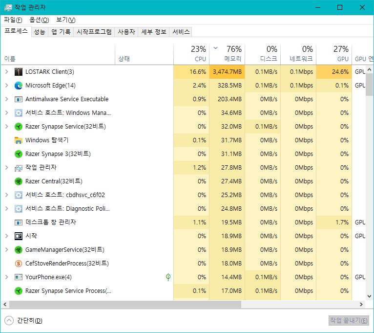Click the horizontal scrollbar left arrow
The height and width of the screenshot is (333, 374).
tap(5, 304)
